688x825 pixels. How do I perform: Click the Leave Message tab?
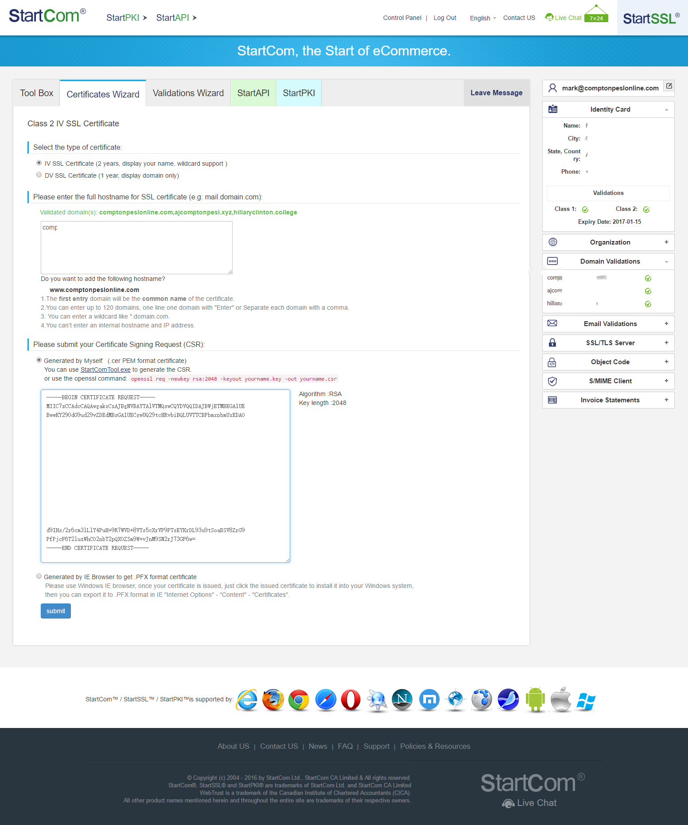(497, 93)
